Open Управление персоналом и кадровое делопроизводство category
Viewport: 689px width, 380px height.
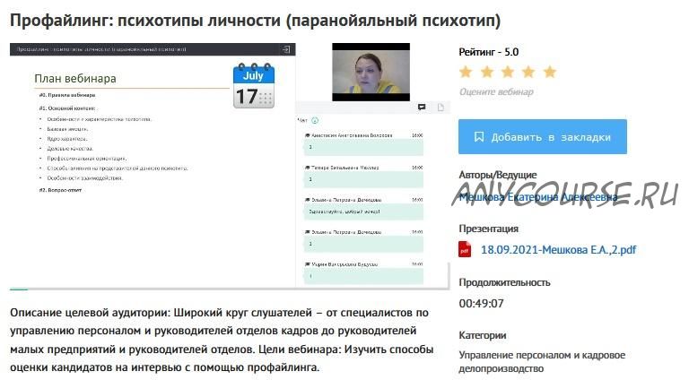542,361
